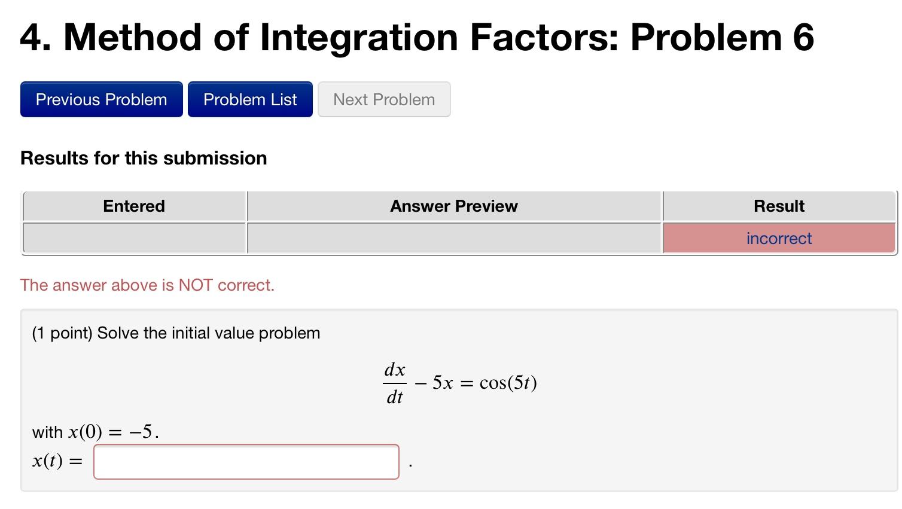The image size is (902, 509).
Task: Click the empty Entered cell
Action: 134,238
